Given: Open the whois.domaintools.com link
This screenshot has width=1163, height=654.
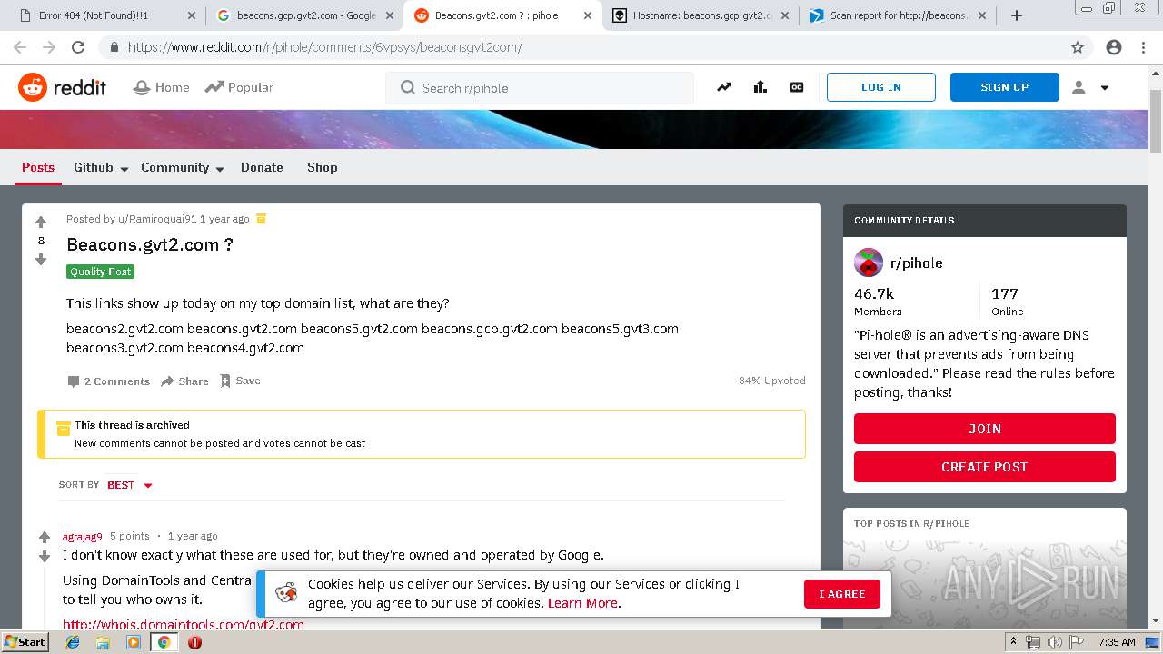Looking at the screenshot, I should 184,624.
